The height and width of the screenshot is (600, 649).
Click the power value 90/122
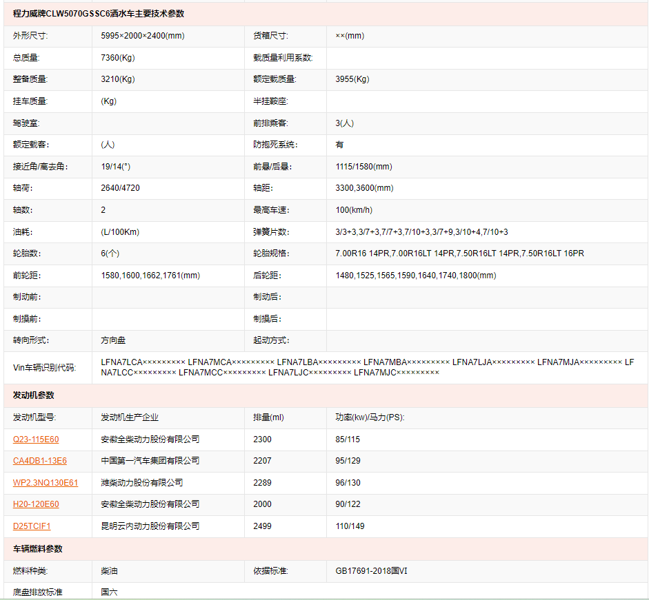(x=348, y=504)
